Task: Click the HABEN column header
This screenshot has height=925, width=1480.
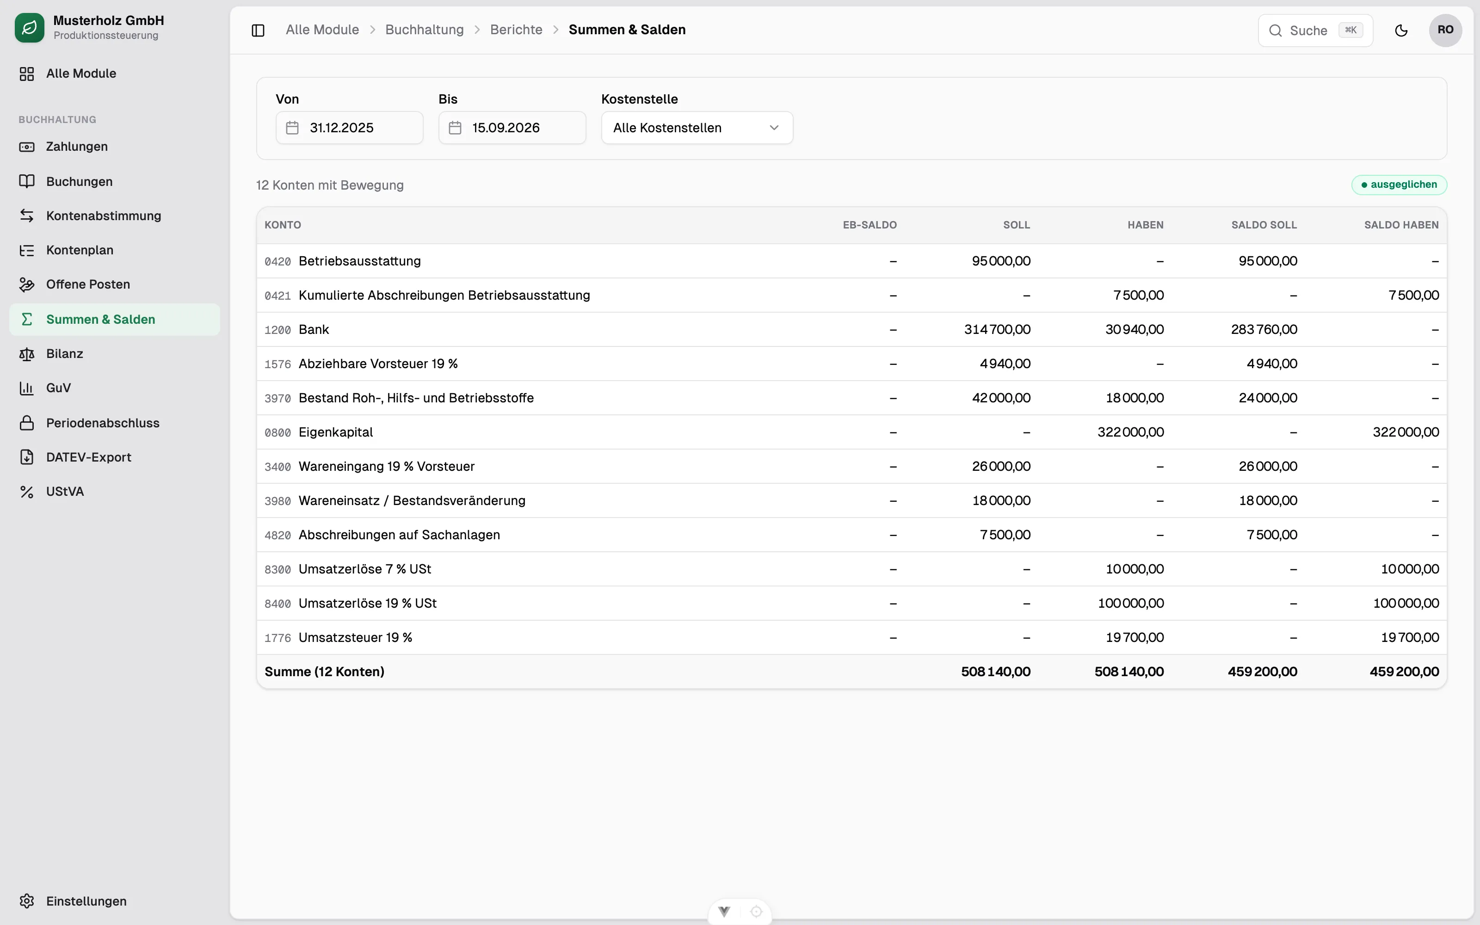Action: 1146,225
